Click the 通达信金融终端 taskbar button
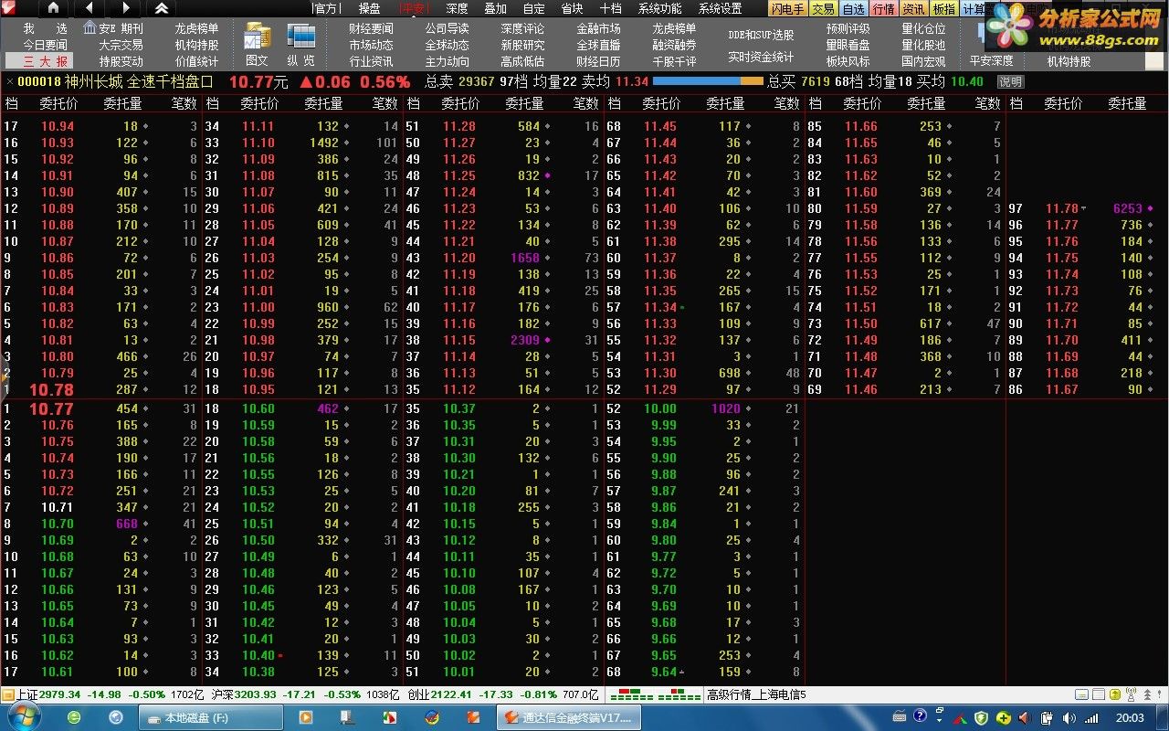 point(569,717)
